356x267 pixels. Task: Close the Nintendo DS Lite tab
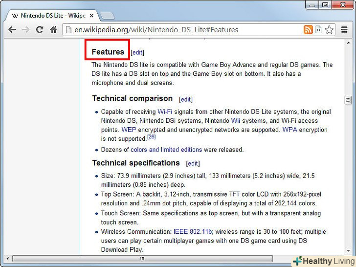(x=91, y=16)
